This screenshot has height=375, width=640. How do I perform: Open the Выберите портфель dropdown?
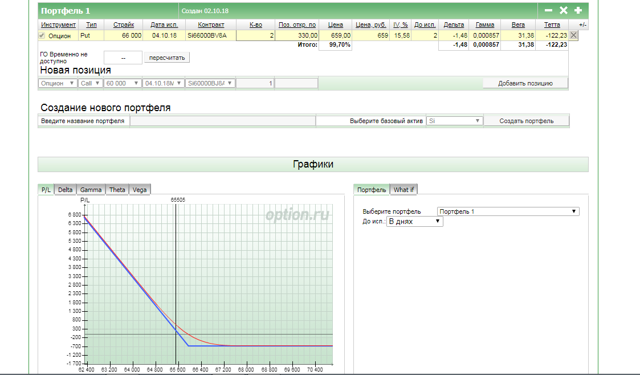click(508, 211)
